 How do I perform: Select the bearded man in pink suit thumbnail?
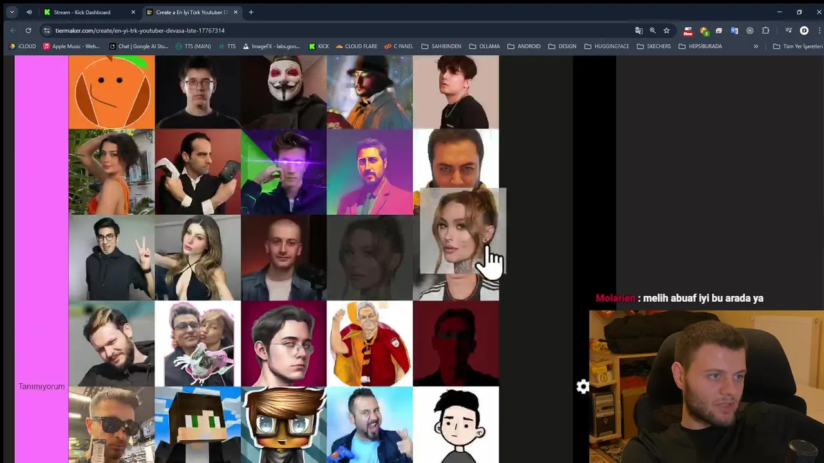370,172
